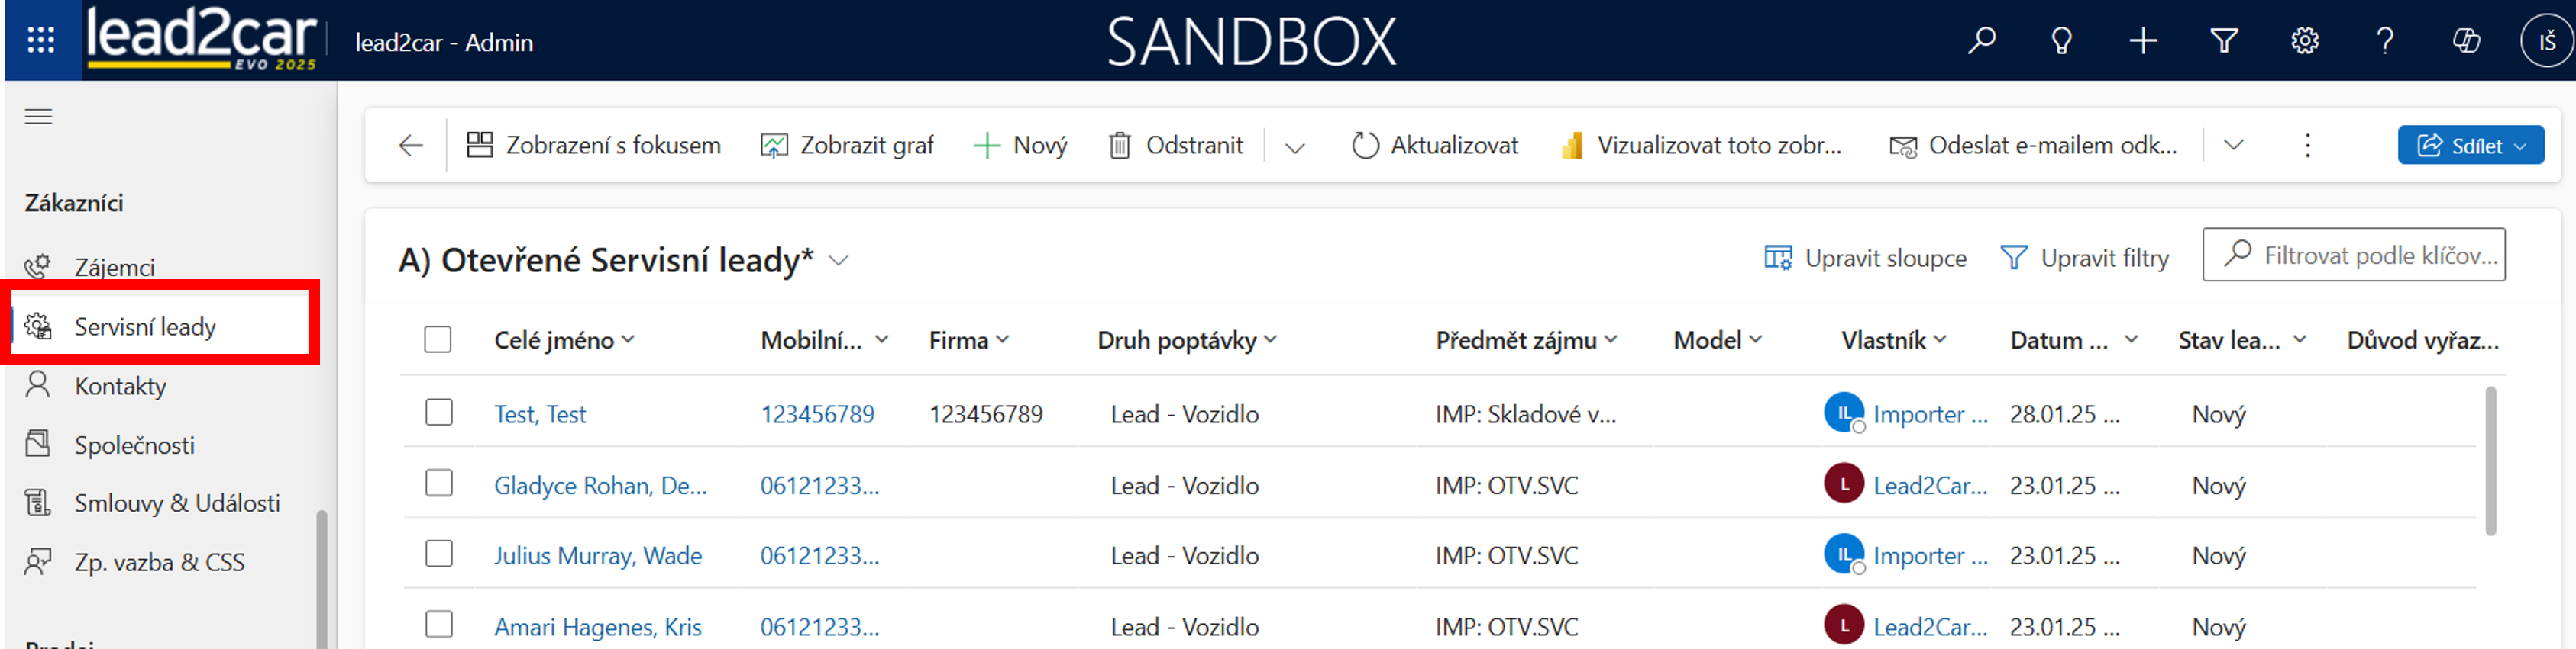This screenshot has width=2576, height=649.
Task: Open the advanced find funnel icon
Action: point(2223,41)
